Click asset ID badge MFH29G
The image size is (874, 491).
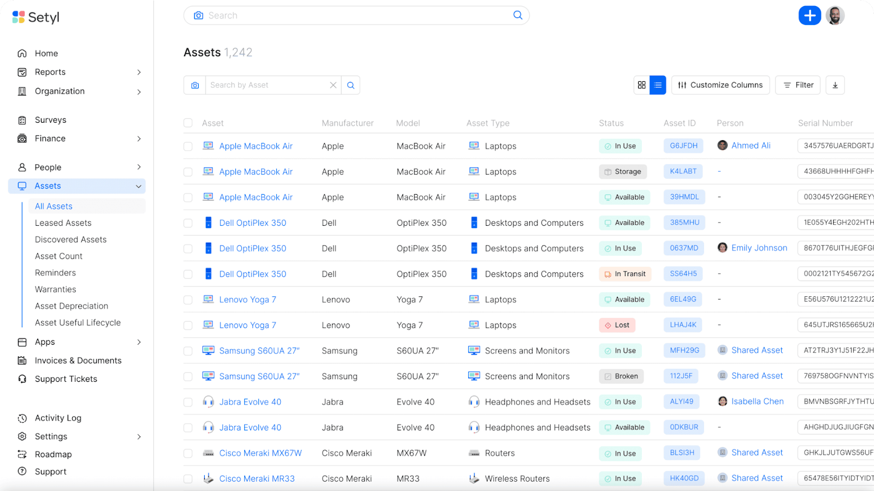pyautogui.click(x=684, y=350)
